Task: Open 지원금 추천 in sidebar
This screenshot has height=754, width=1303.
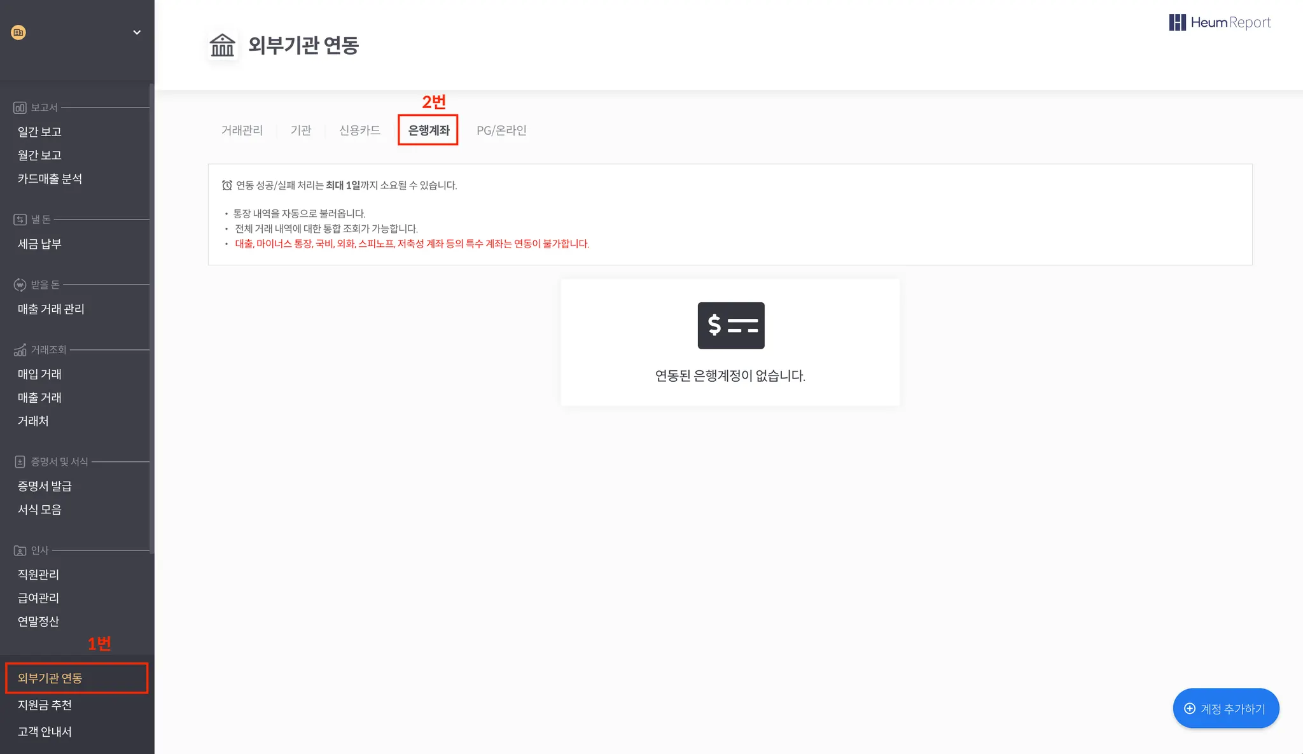Action: click(45, 705)
